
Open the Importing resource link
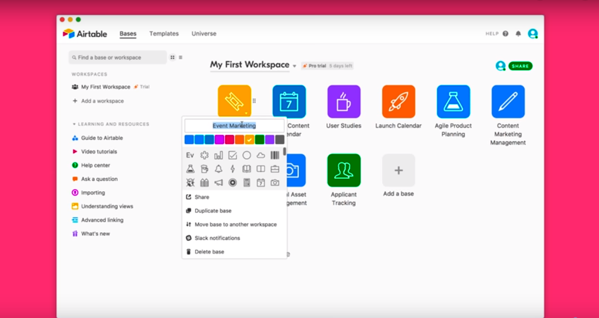(88, 193)
